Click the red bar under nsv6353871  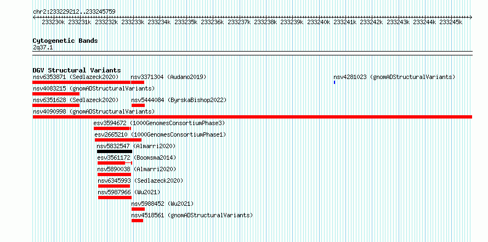coord(82,82)
